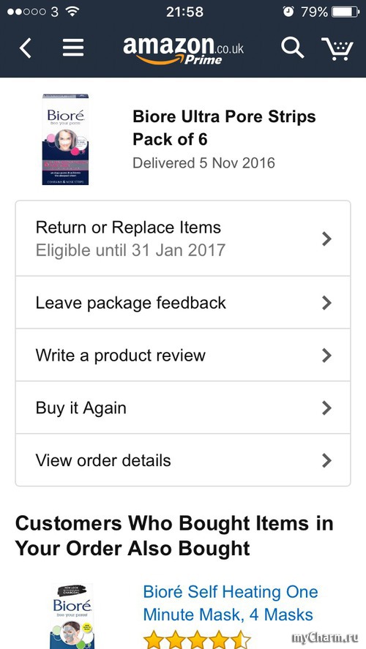The width and height of the screenshot is (366, 649).
Task: Tap the Bioré charcoal mask product thumbnail
Action: point(73,617)
